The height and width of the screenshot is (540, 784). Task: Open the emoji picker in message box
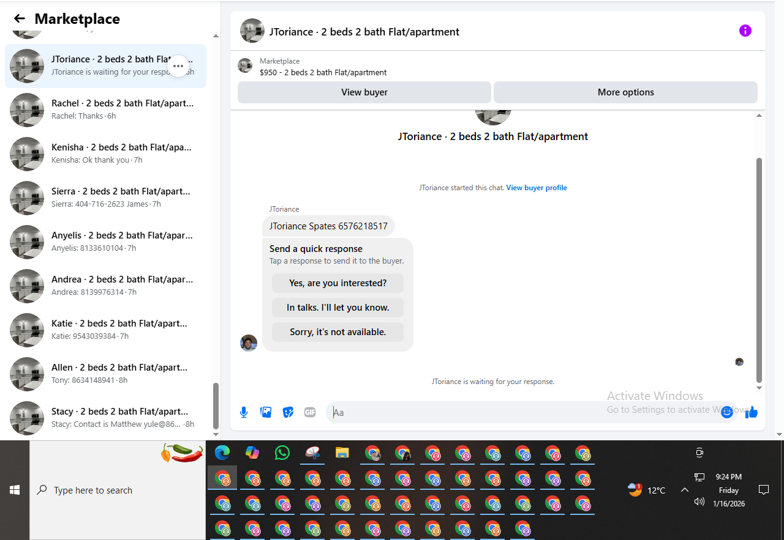point(727,412)
